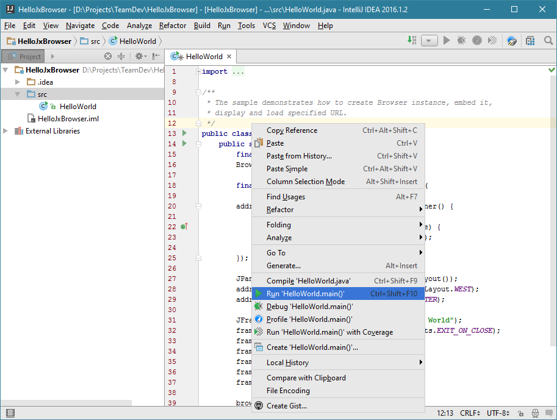The height and width of the screenshot is (420, 557).
Task: Open Local History submenu
Action: [338, 363]
